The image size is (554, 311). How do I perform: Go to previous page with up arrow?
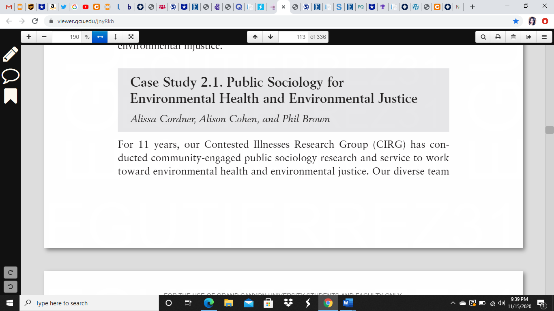click(x=255, y=37)
